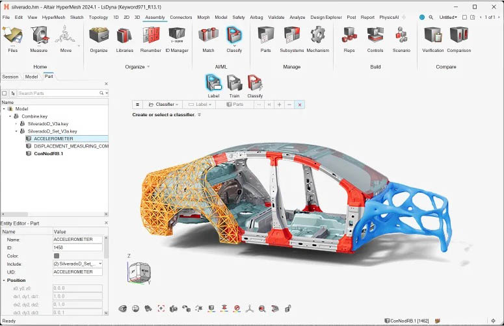Switch to the Model browser tab
This screenshot has width=504, height=326.
[x=31, y=77]
